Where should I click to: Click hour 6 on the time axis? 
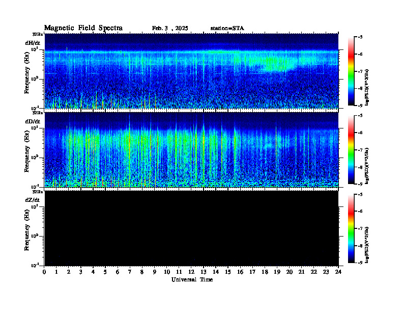coord(118,272)
